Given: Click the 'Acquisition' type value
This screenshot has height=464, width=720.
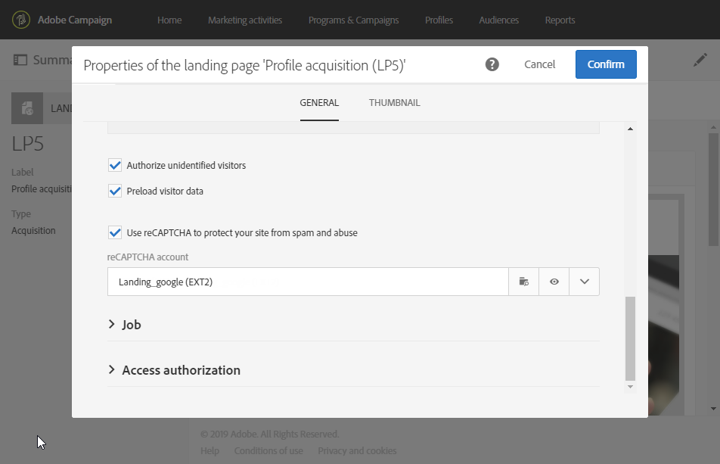Looking at the screenshot, I should [33, 231].
